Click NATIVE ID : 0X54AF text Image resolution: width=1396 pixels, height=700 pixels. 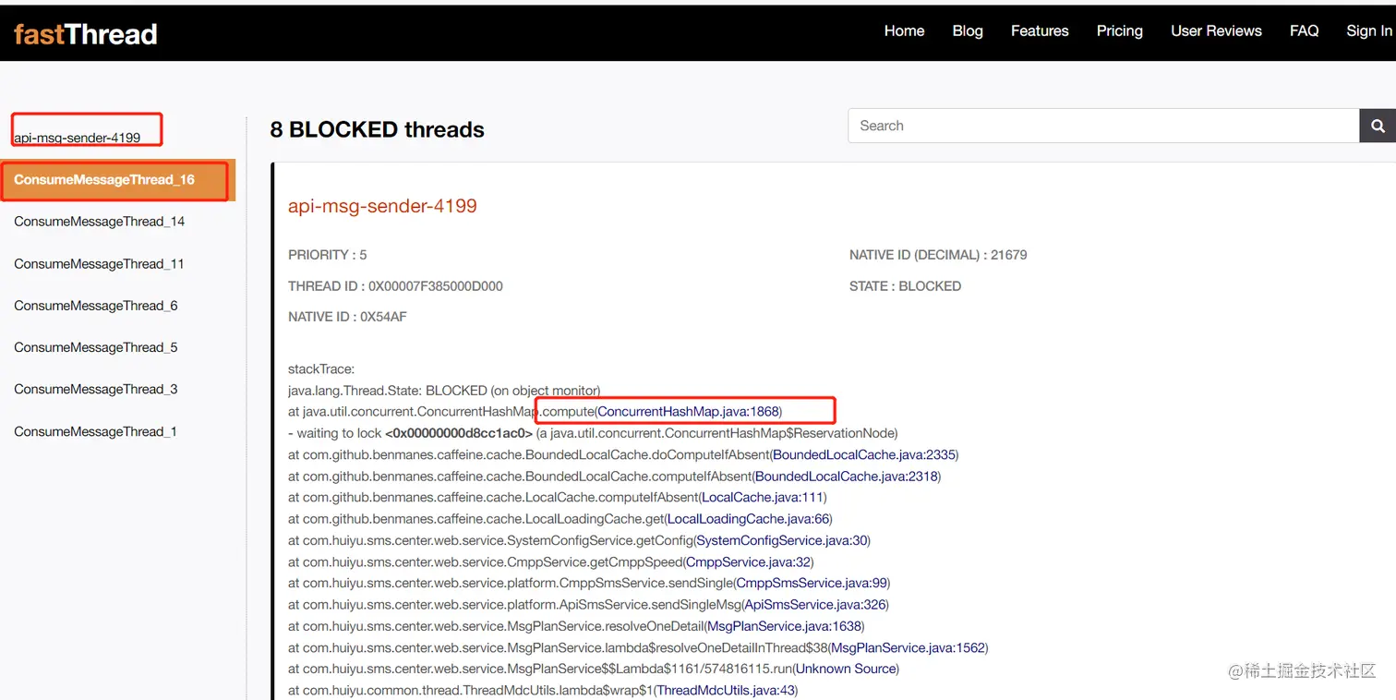pyautogui.click(x=347, y=317)
